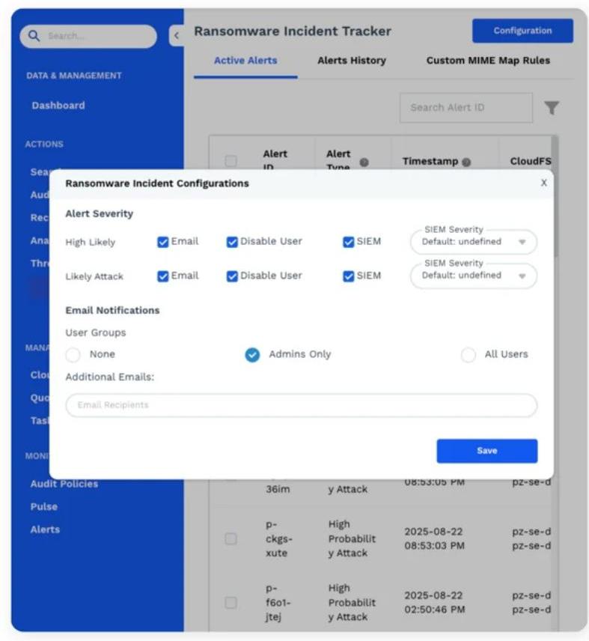The height and width of the screenshot is (641, 589).
Task: Toggle SIEM checkbox for Likely Attack
Action: [x=349, y=276]
